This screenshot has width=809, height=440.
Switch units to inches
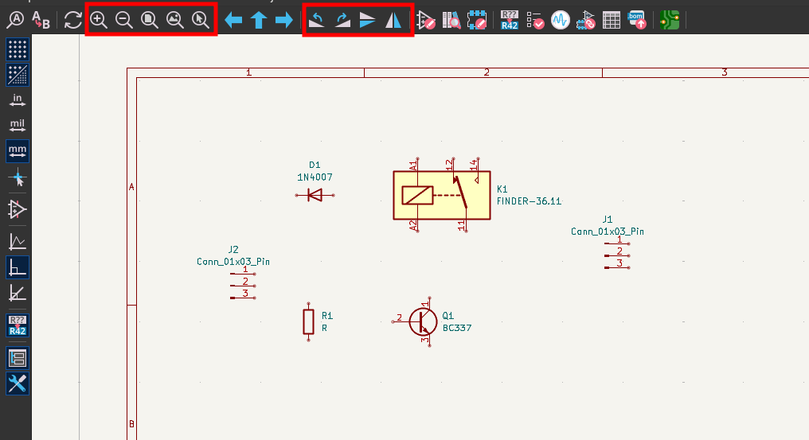[17, 100]
